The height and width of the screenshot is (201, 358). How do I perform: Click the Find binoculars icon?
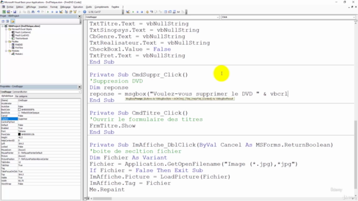(33, 12)
